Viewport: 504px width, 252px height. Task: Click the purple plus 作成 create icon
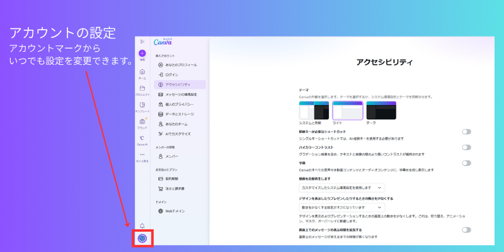point(142,54)
